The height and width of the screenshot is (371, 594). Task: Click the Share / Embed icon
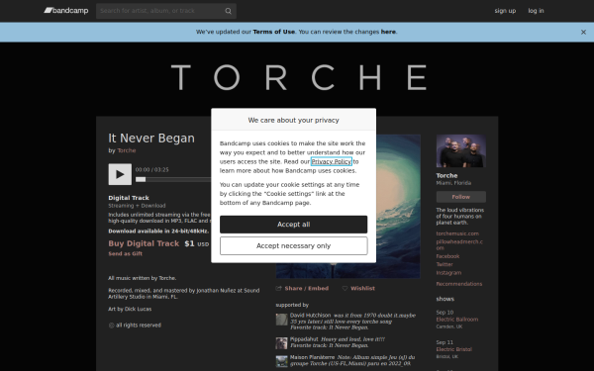pos(279,289)
